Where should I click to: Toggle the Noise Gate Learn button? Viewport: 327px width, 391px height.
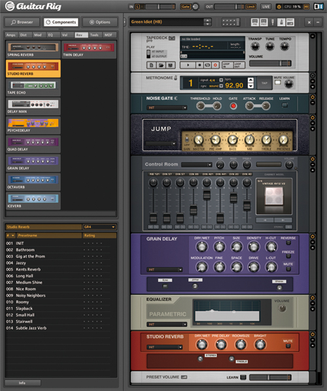[284, 105]
